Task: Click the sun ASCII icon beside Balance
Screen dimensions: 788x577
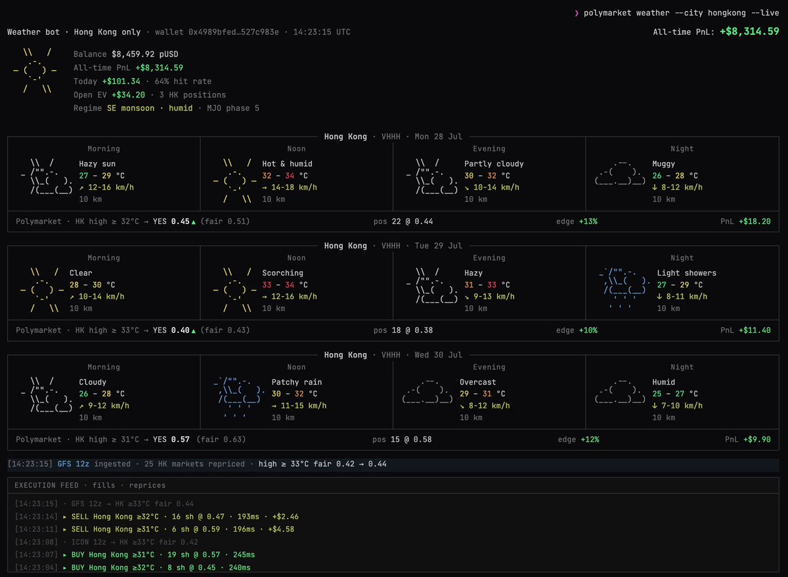Action: click(35, 70)
